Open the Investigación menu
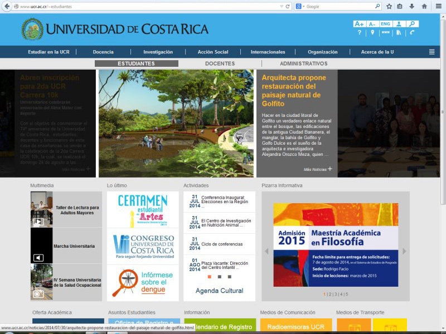The width and height of the screenshot is (446, 334). pos(158,52)
